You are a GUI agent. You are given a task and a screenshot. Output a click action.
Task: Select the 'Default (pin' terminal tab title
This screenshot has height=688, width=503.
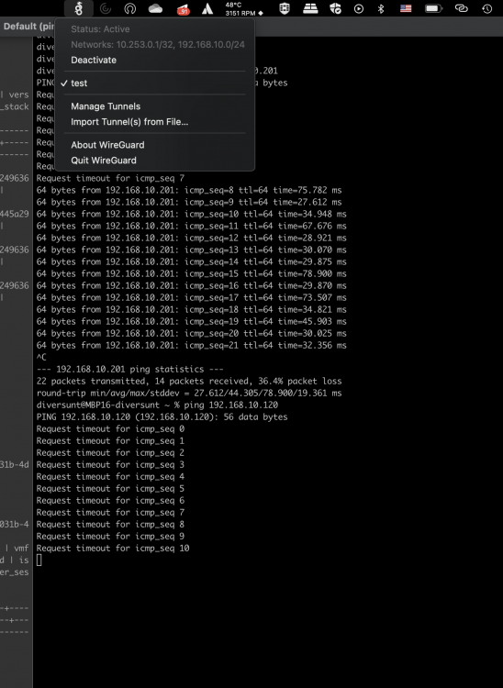point(28,27)
